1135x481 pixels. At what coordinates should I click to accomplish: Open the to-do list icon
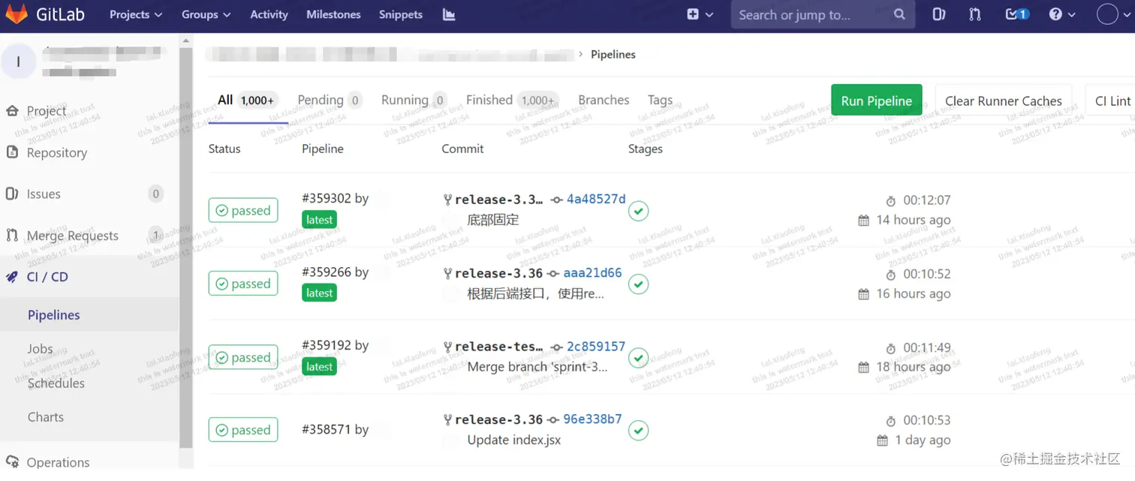pyautogui.click(x=1016, y=14)
